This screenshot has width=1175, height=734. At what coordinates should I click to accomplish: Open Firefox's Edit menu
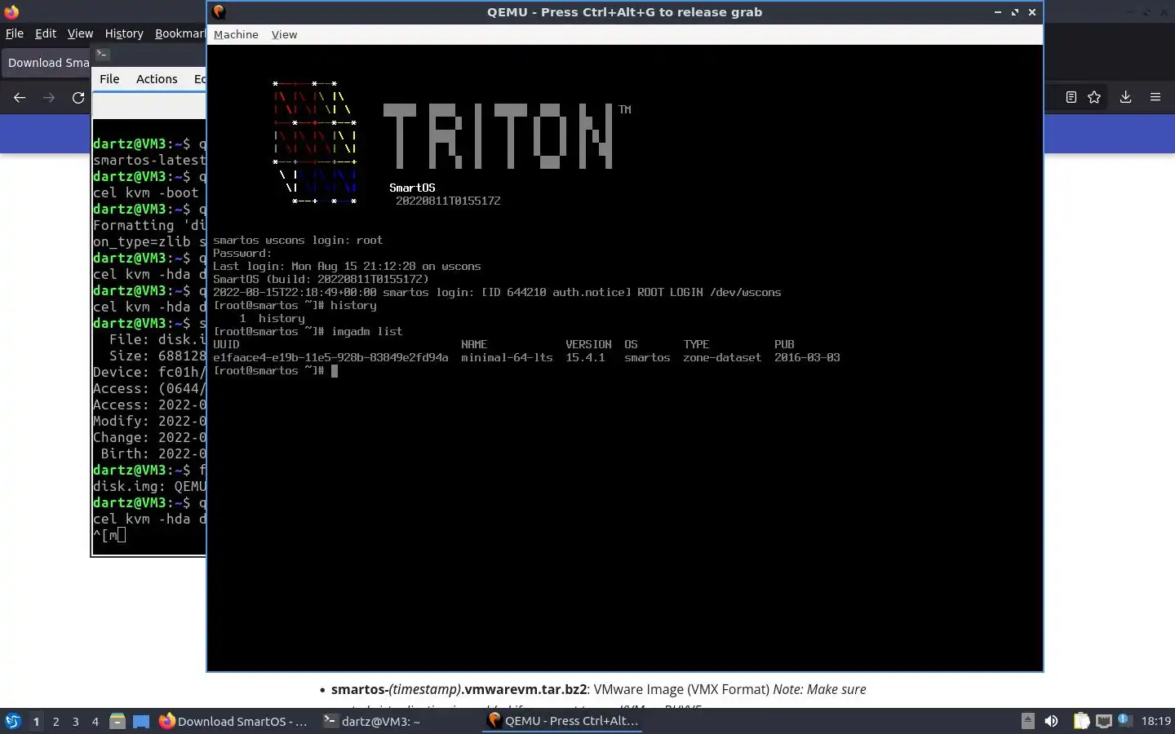(46, 33)
